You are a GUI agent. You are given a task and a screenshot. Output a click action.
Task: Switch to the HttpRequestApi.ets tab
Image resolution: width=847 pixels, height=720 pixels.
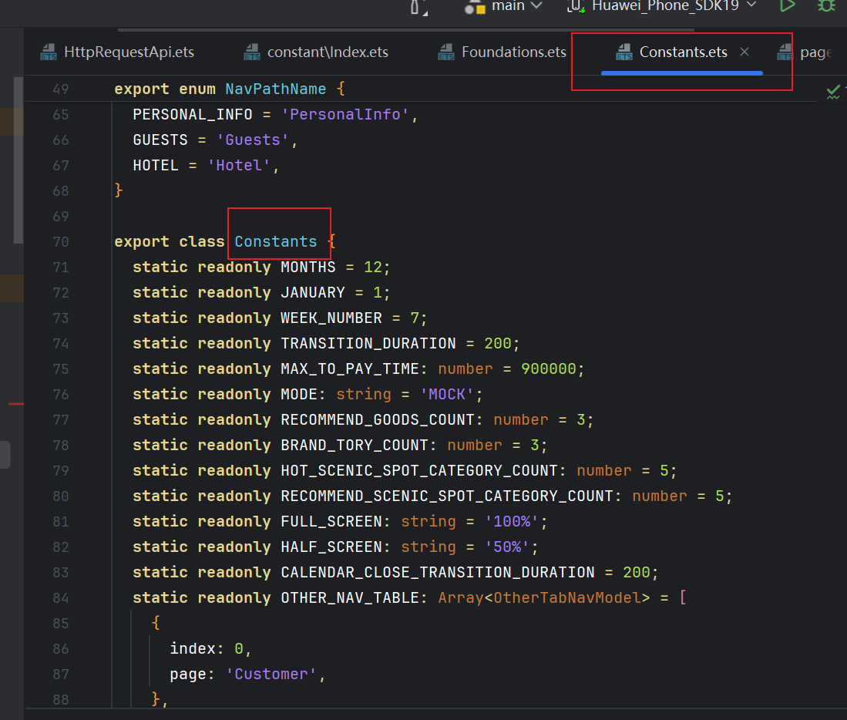pos(129,52)
